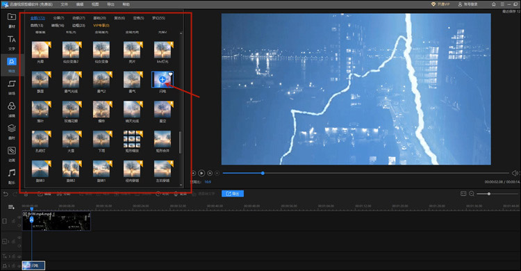Open the 文件 menu in the menu bar

pyautogui.click(x=64, y=4)
